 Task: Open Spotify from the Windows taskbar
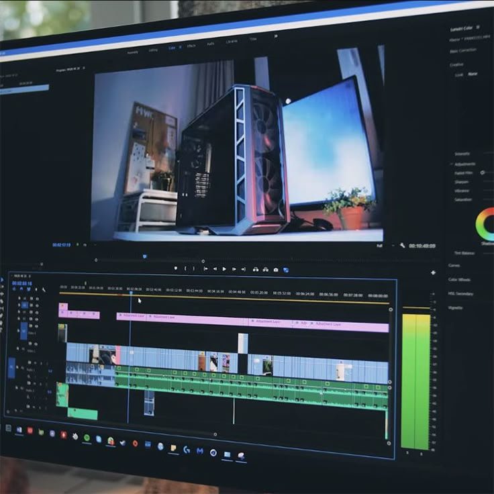pos(86,438)
